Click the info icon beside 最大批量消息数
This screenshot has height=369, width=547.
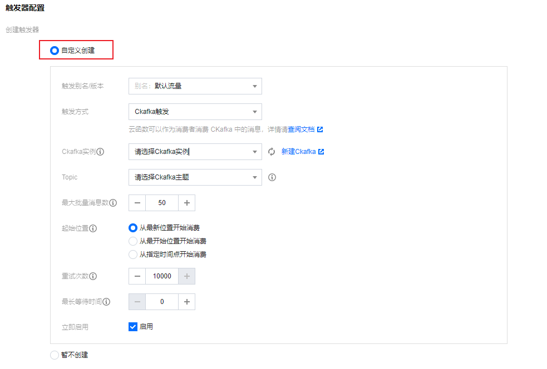(x=113, y=203)
